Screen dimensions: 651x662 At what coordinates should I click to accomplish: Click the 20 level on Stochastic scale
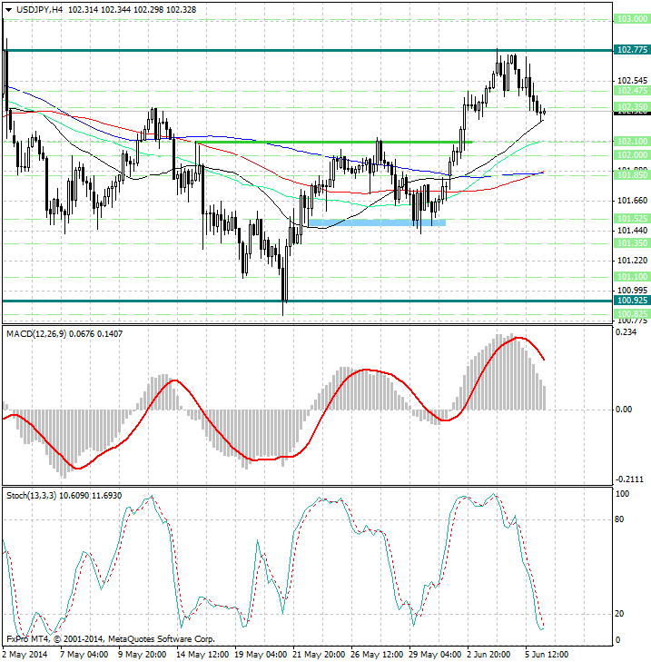[619, 614]
